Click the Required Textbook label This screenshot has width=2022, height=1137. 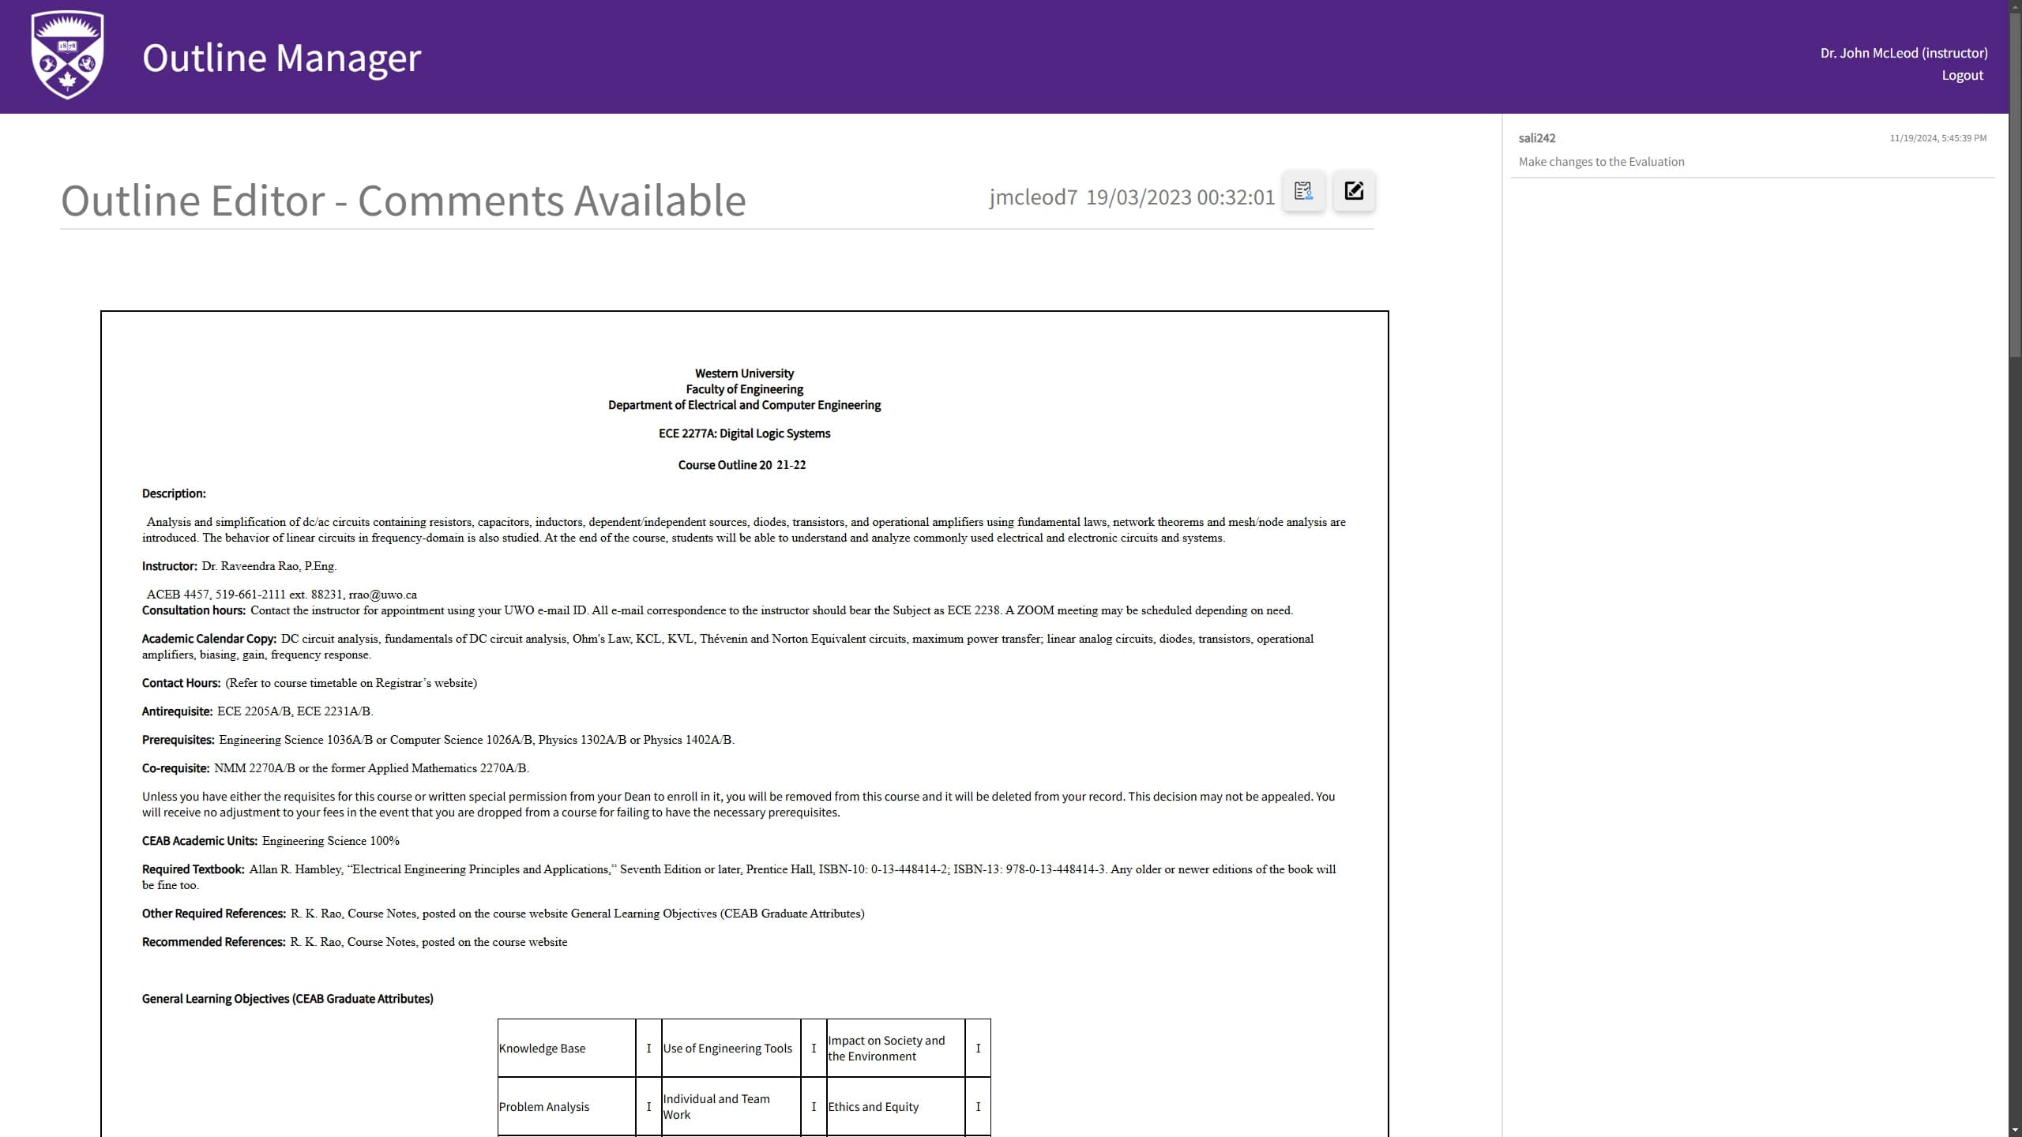tap(193, 869)
